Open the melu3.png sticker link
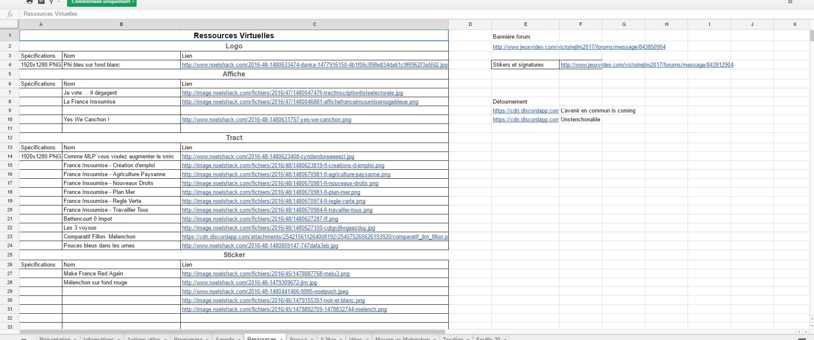Image resolution: width=814 pixels, height=340 pixels. (x=266, y=274)
